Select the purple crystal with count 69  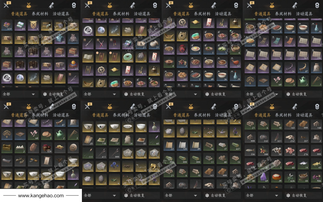pyautogui.click(x=263, y=177)
